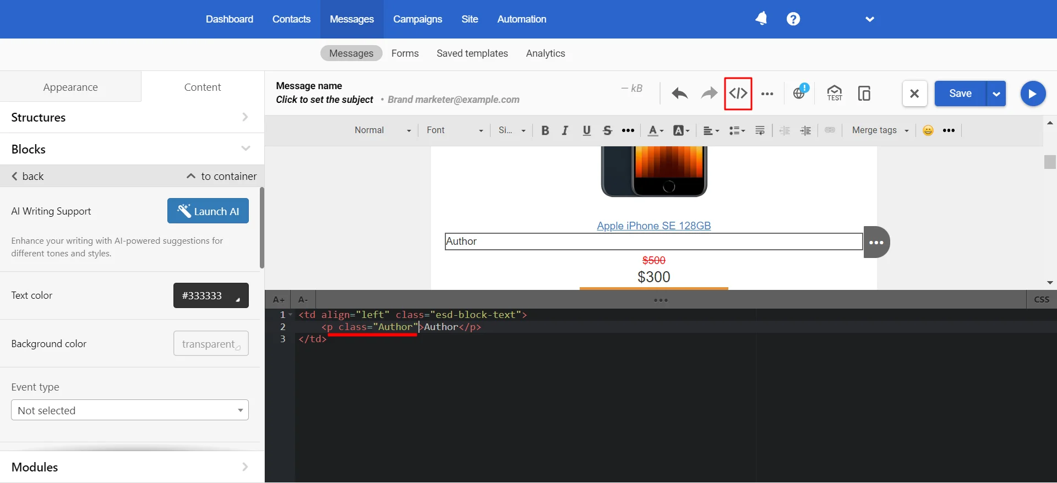Click the Save button

pyautogui.click(x=960, y=94)
